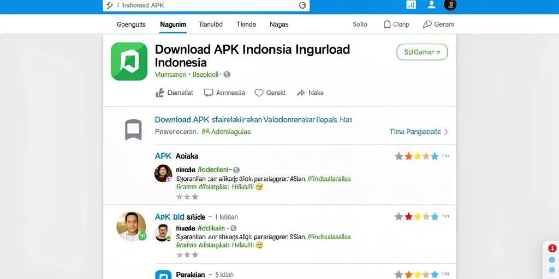Click the Amnesiia comment icon
Screen dimensions: 559x279
pos(209,93)
